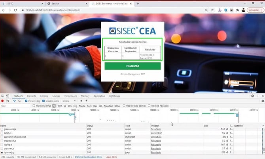
Task: Toggle Hide data URLs checkbox
Action: [x=34, y=106]
